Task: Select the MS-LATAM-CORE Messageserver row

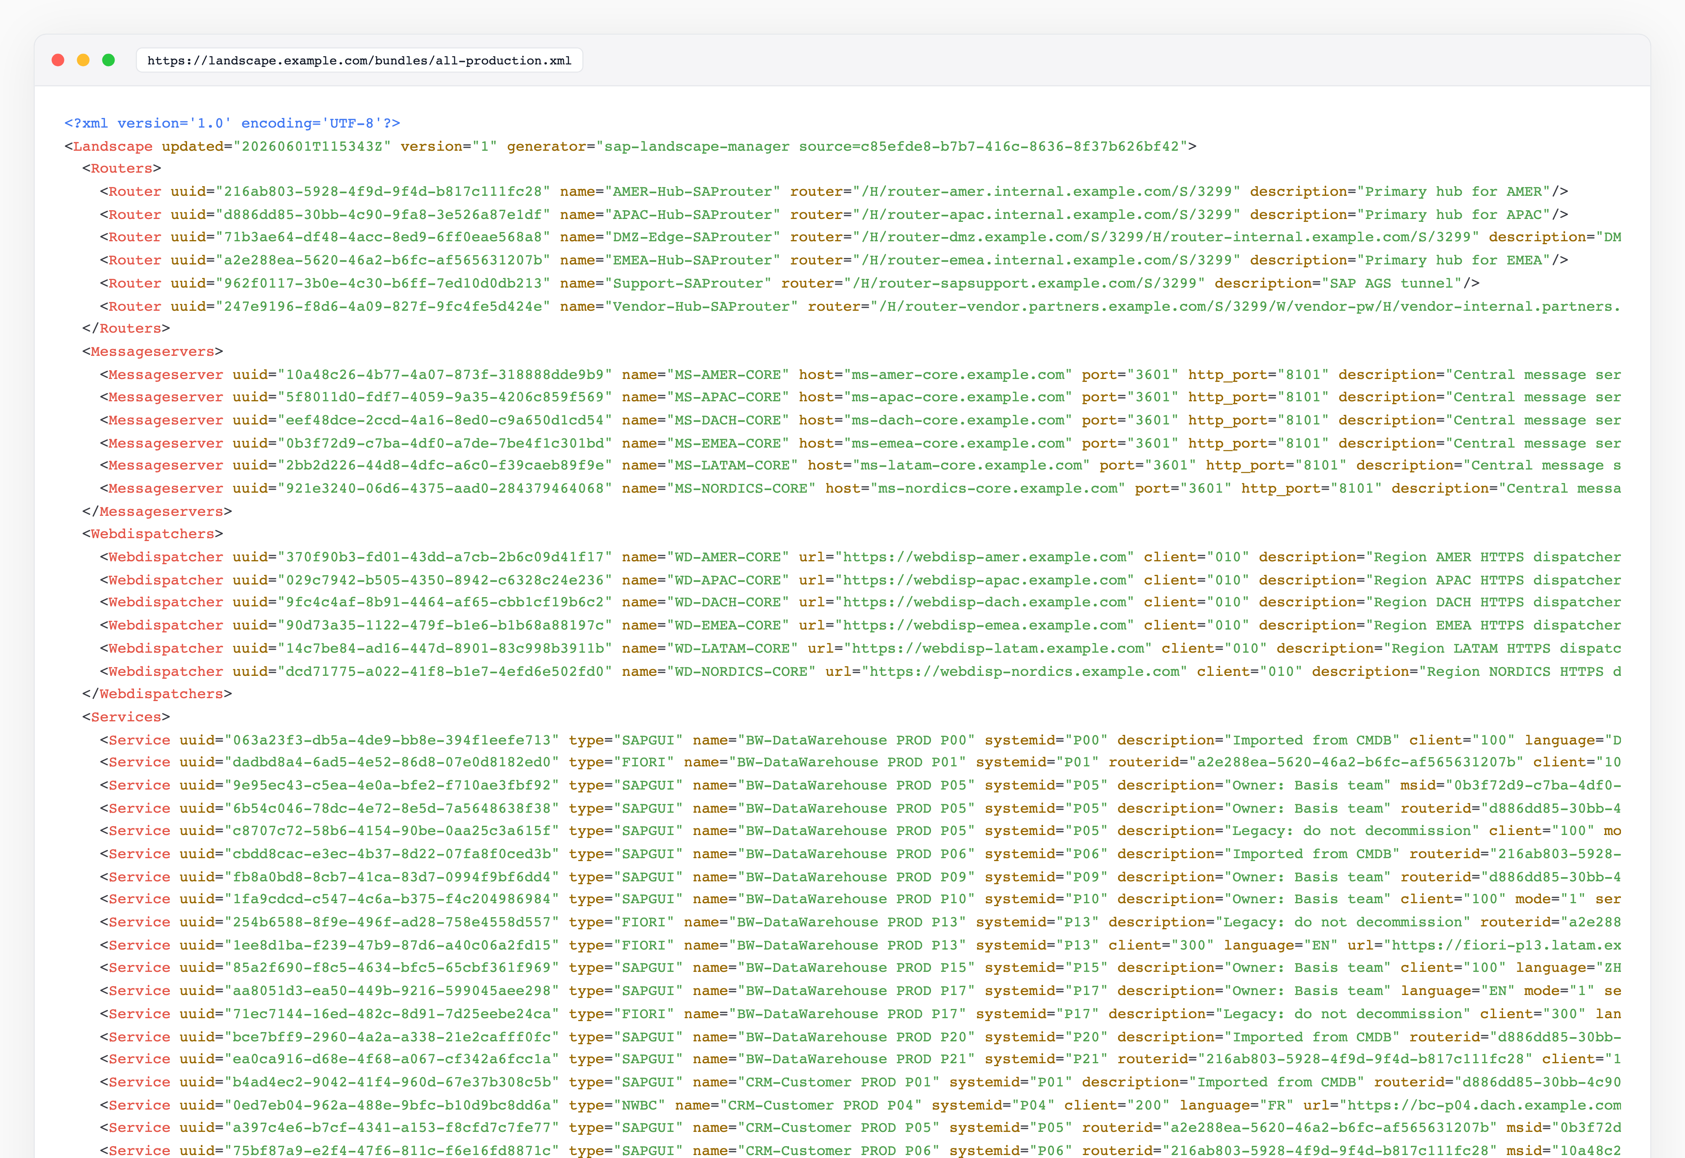Action: pyautogui.click(x=860, y=466)
